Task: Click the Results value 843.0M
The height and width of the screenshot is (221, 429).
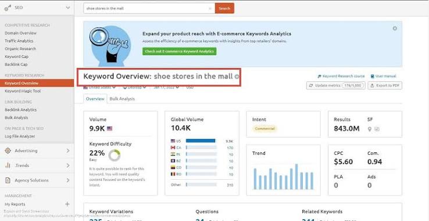Action: click(346, 128)
